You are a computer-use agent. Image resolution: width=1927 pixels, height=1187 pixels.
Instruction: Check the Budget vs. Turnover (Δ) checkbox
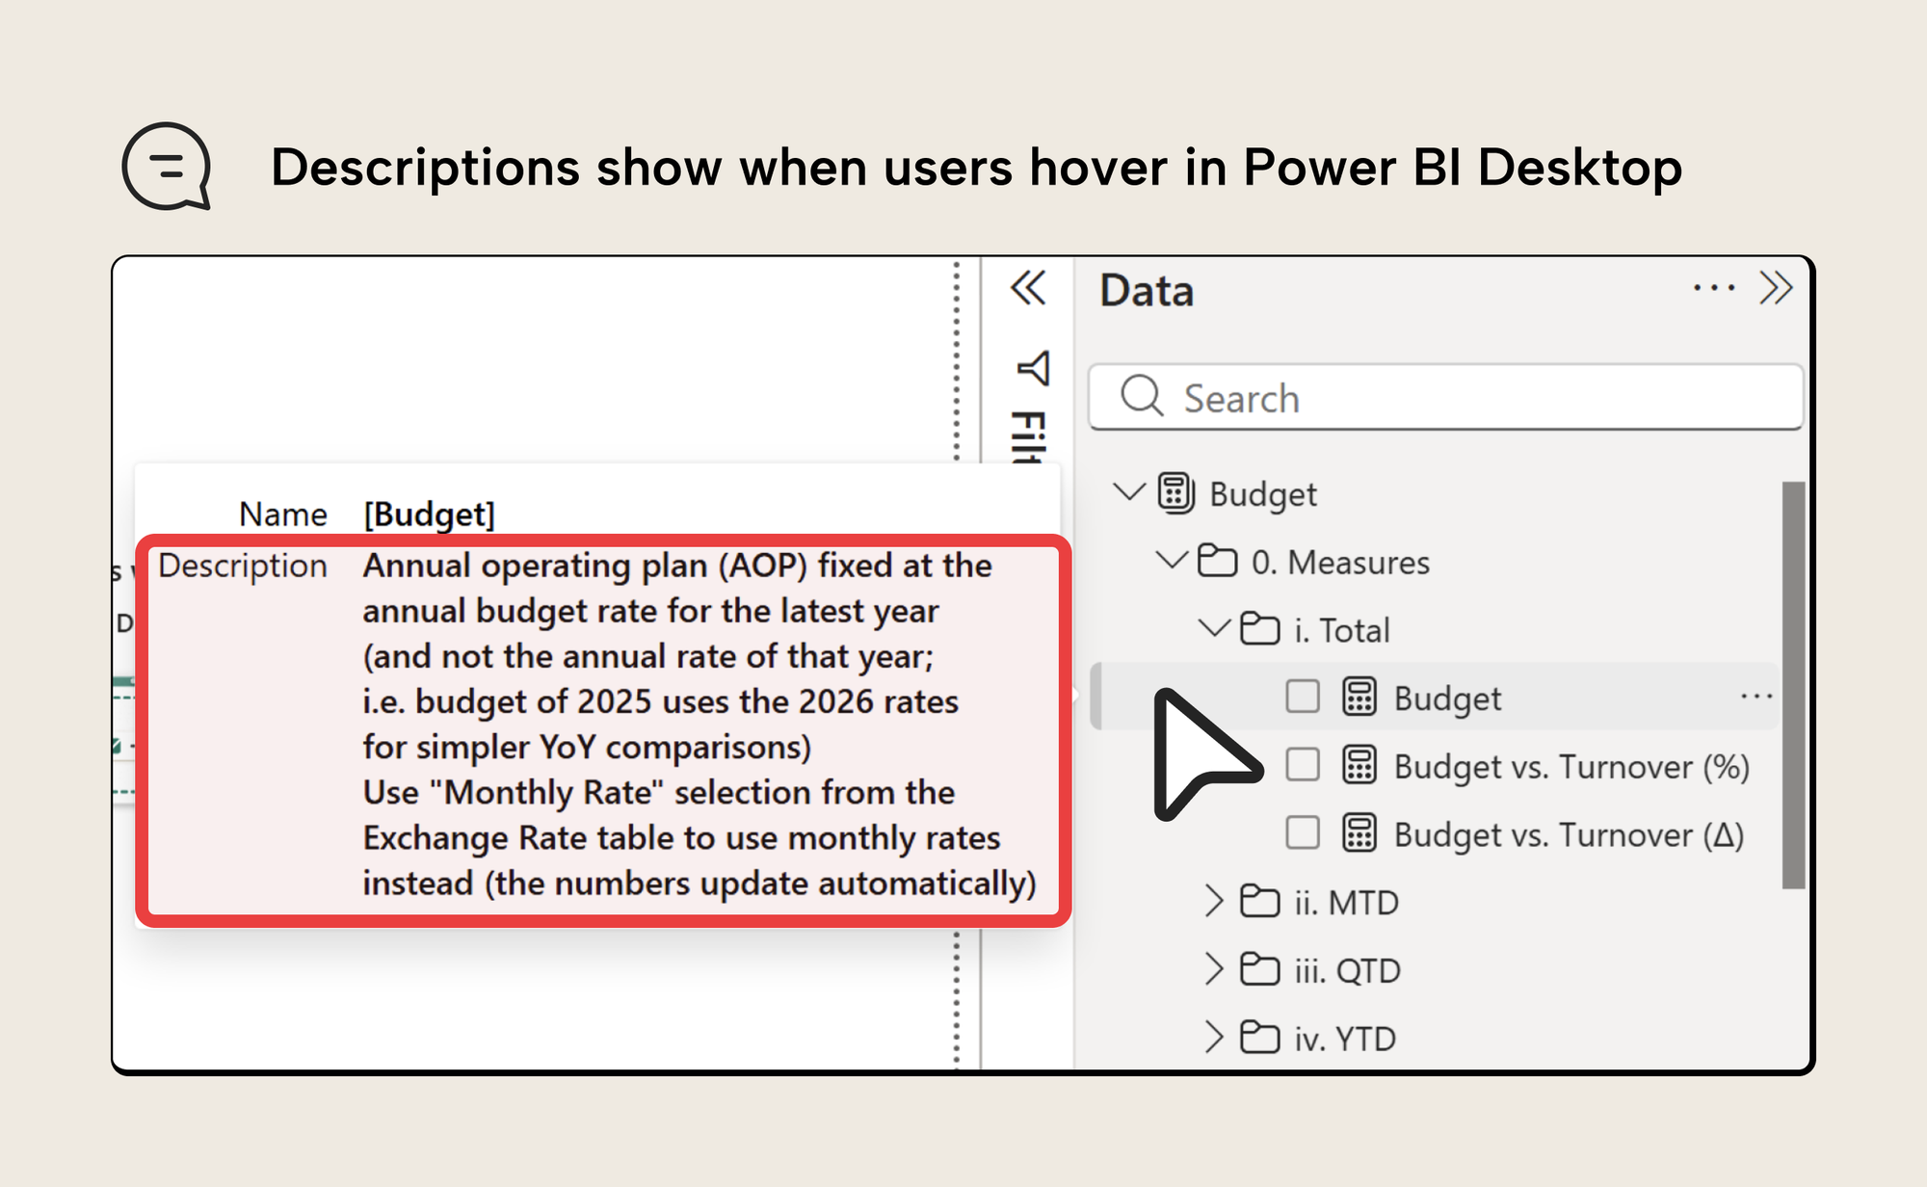[x=1303, y=832]
